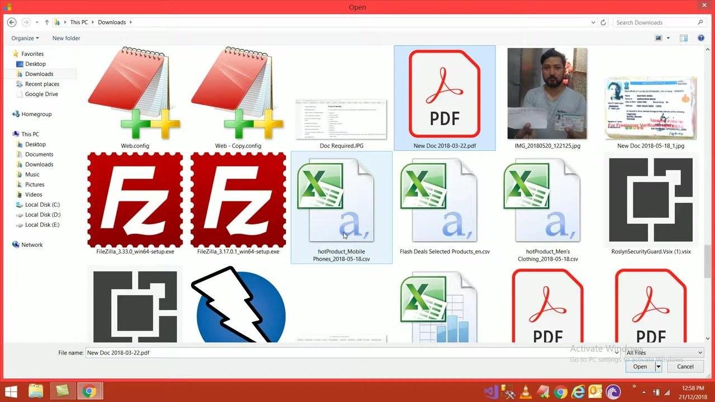715x402 pixels.
Task: Cancel the Open dialog
Action: tap(685, 367)
